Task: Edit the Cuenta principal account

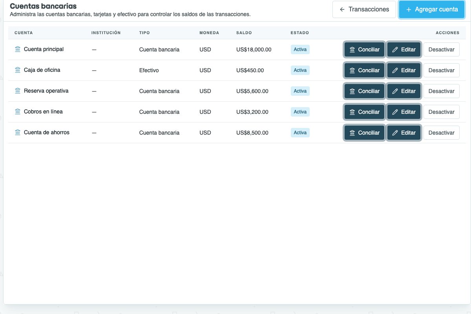Action: pyautogui.click(x=404, y=49)
